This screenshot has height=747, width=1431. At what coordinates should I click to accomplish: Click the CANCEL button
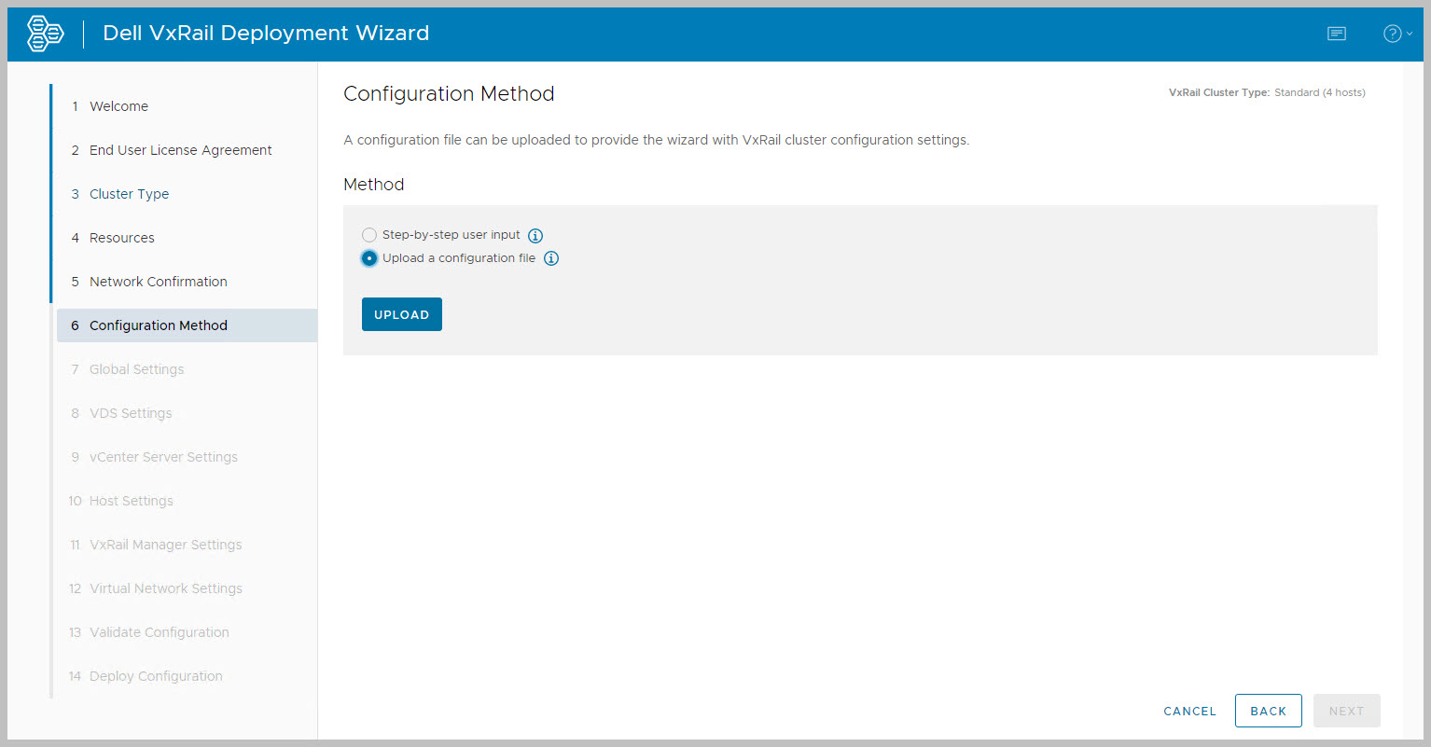tap(1190, 711)
